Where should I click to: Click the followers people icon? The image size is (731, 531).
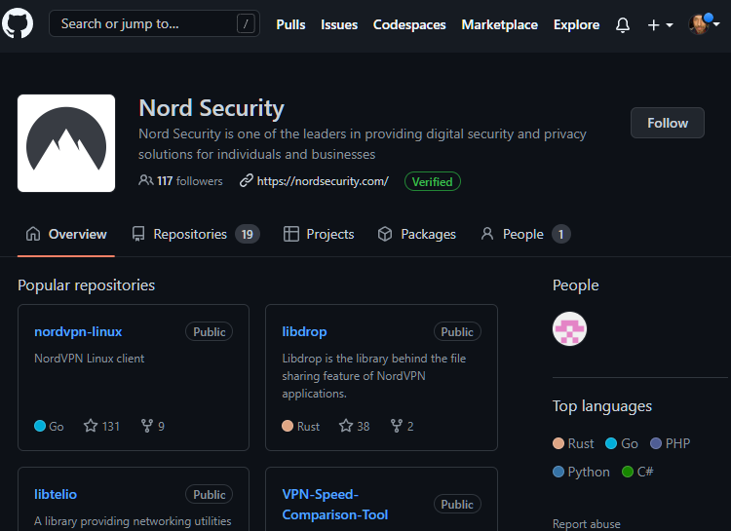(145, 180)
